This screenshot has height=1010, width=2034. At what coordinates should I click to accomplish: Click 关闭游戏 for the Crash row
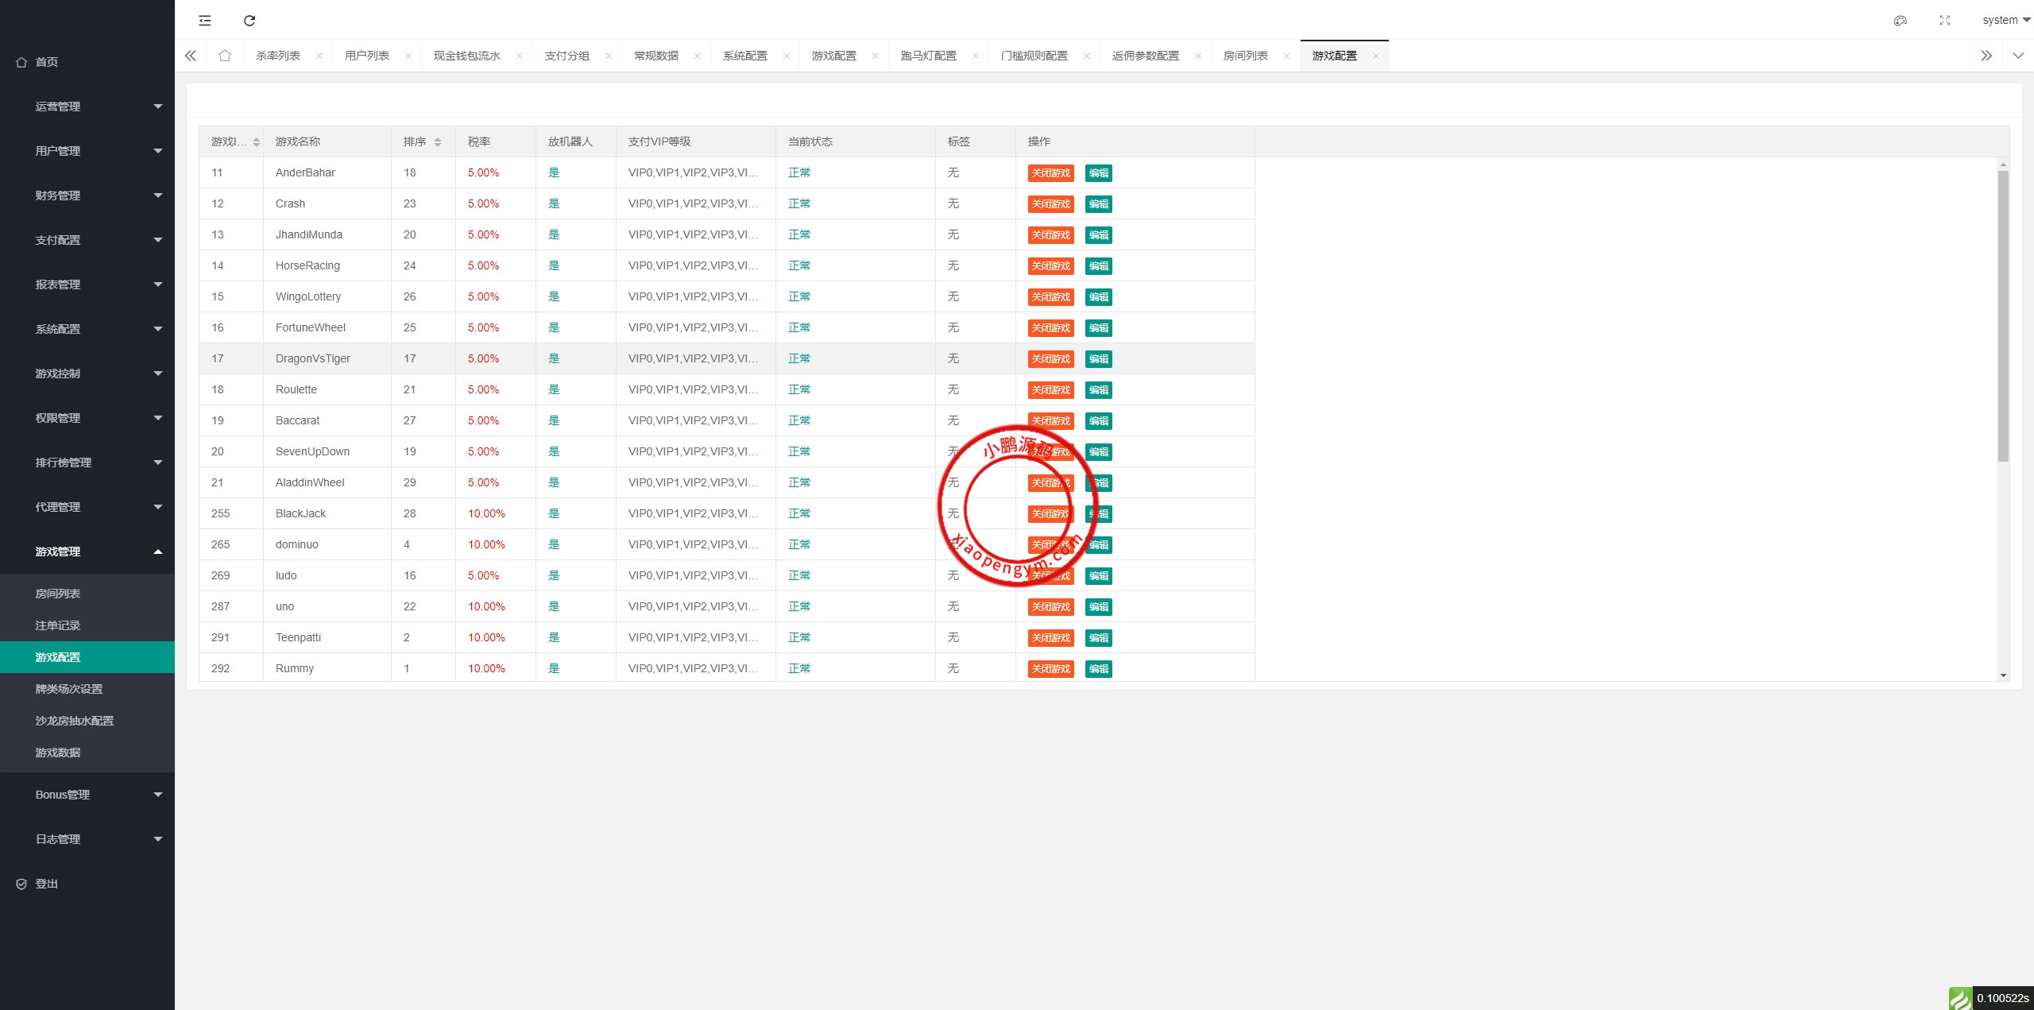click(x=1050, y=204)
